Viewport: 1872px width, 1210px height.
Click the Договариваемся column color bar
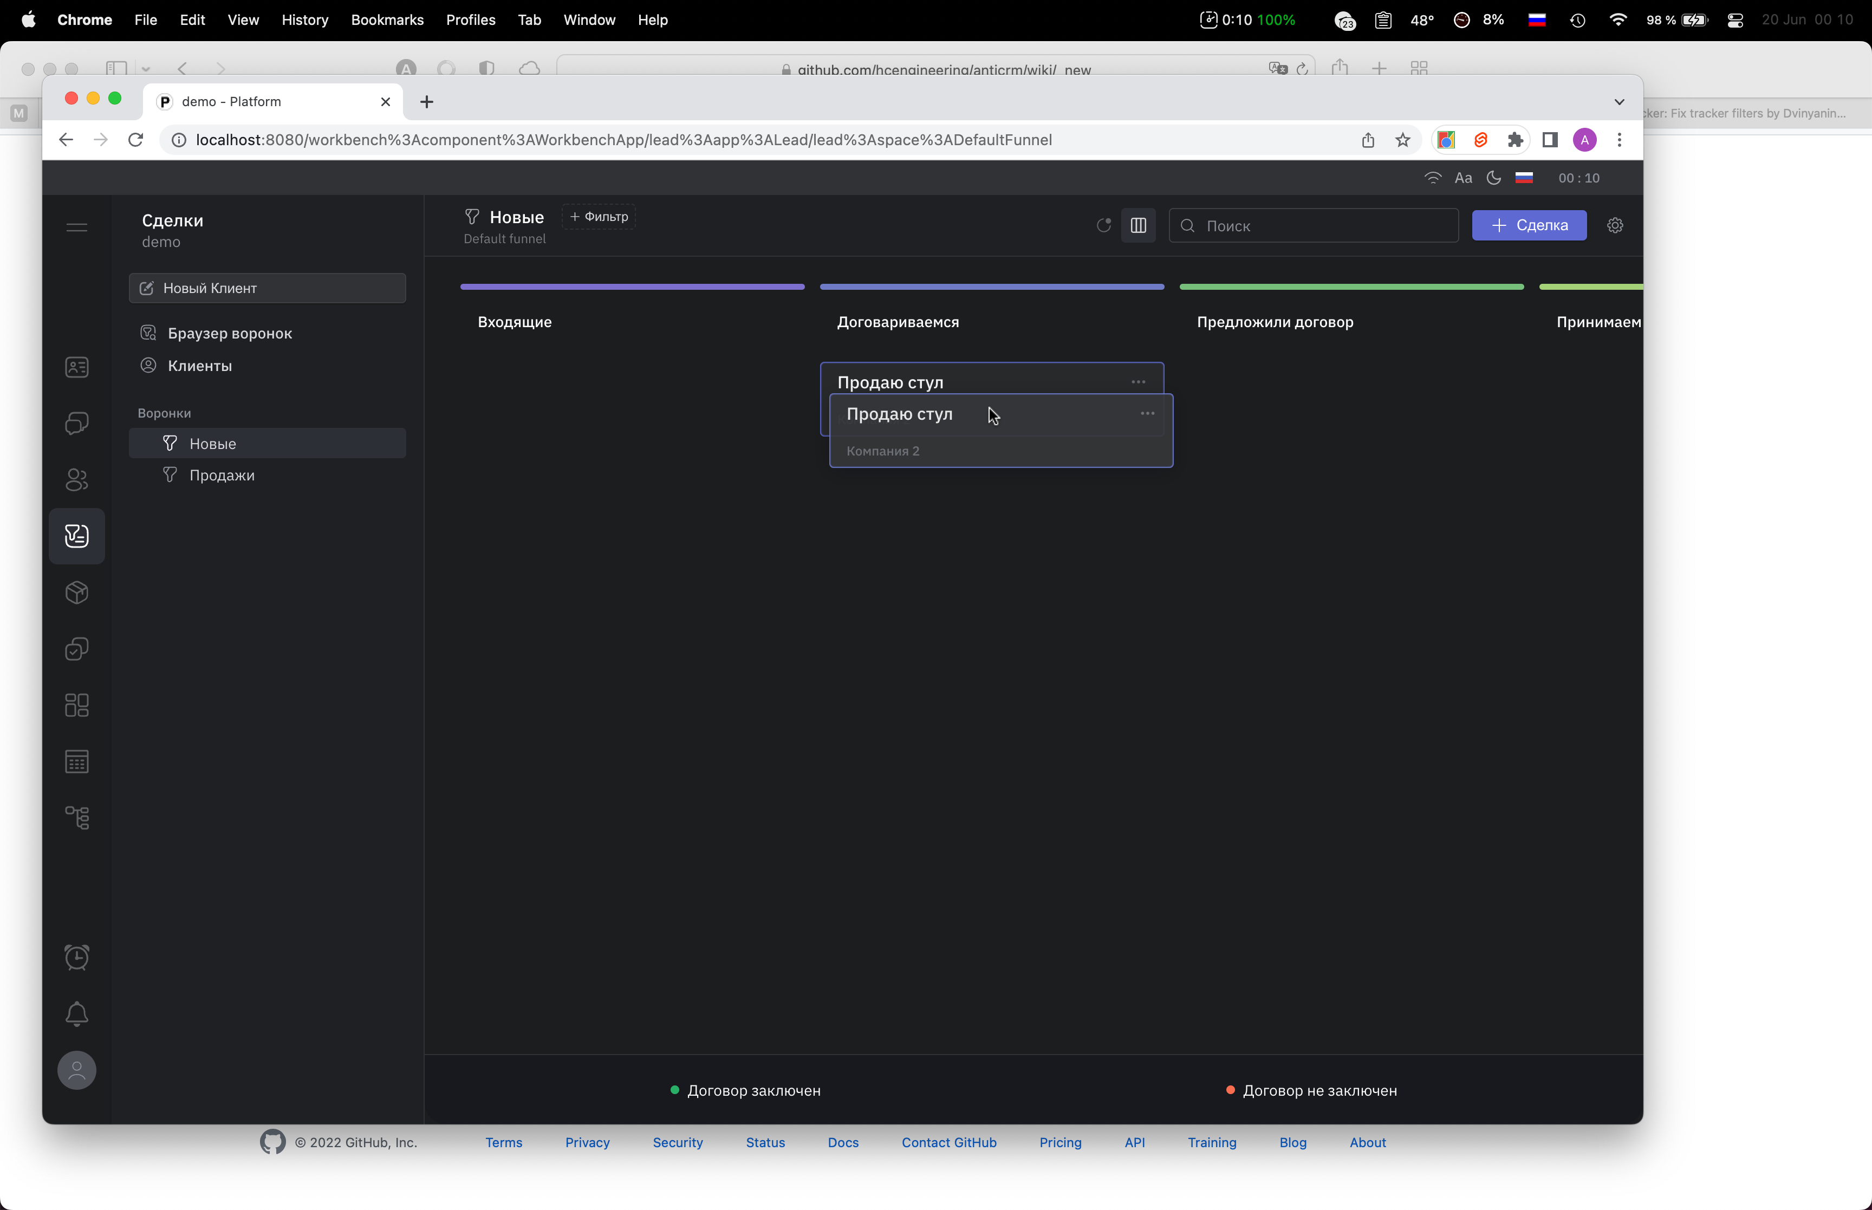pos(992,287)
